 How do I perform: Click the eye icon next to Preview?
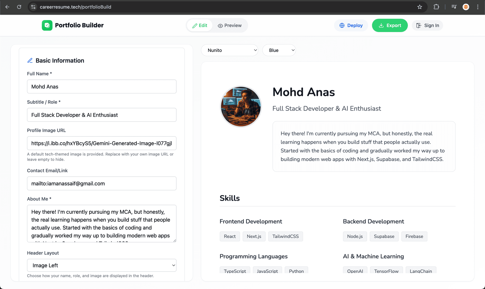coord(220,25)
